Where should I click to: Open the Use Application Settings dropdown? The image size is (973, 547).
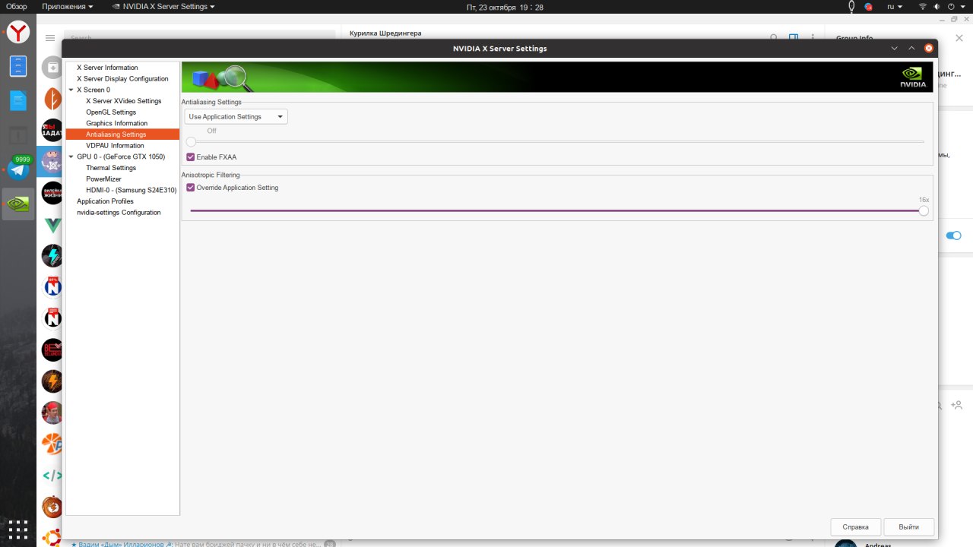[x=236, y=117]
